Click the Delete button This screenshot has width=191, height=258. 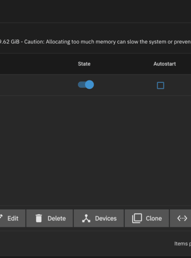click(49, 218)
